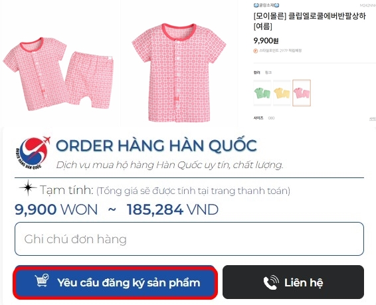The width and height of the screenshot is (376, 305).
Task: Click the ice cube icon before 쿨링소재
Action: (x=256, y=5)
